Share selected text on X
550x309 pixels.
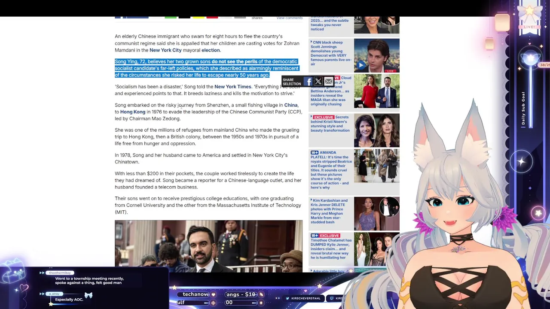[318, 82]
